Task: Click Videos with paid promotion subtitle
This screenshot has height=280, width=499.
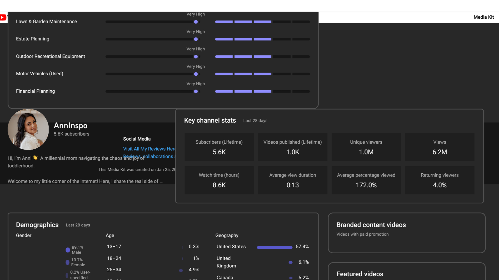Action: coord(362,234)
